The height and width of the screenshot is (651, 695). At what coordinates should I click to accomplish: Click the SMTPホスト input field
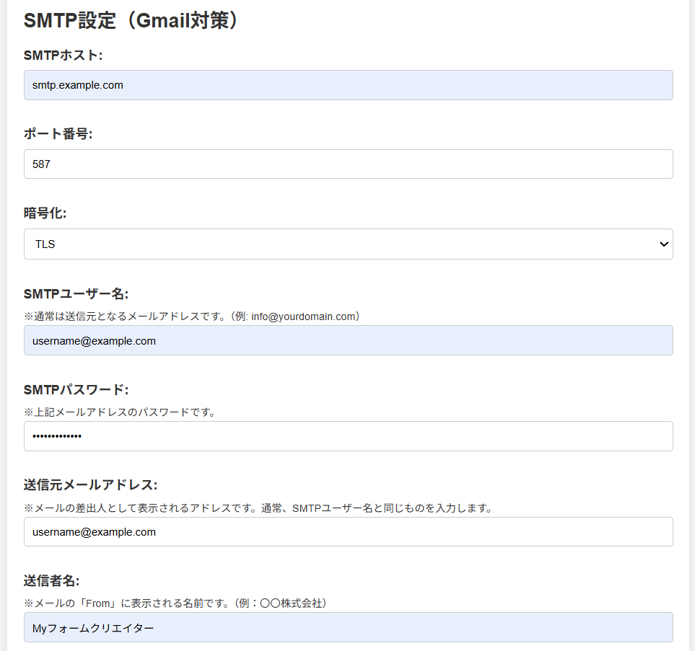tap(348, 85)
